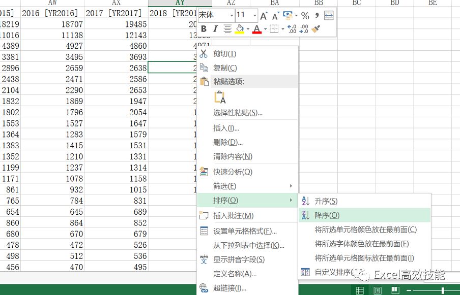Select column header BC
Screen dimensions: 460x295
point(356,3)
